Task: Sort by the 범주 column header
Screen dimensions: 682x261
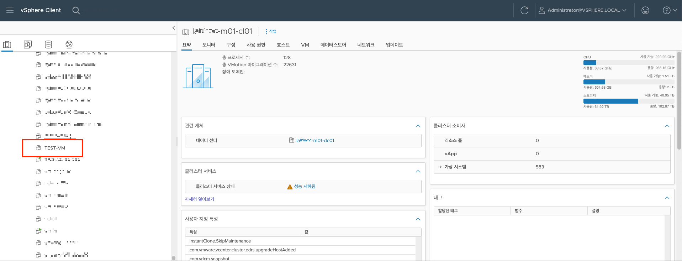Action: click(x=549, y=211)
